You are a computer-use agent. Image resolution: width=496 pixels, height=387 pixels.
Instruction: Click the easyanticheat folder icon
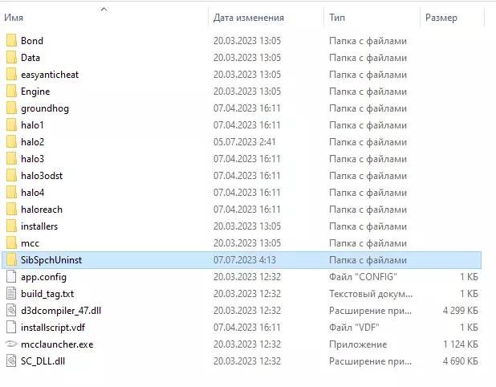point(12,75)
